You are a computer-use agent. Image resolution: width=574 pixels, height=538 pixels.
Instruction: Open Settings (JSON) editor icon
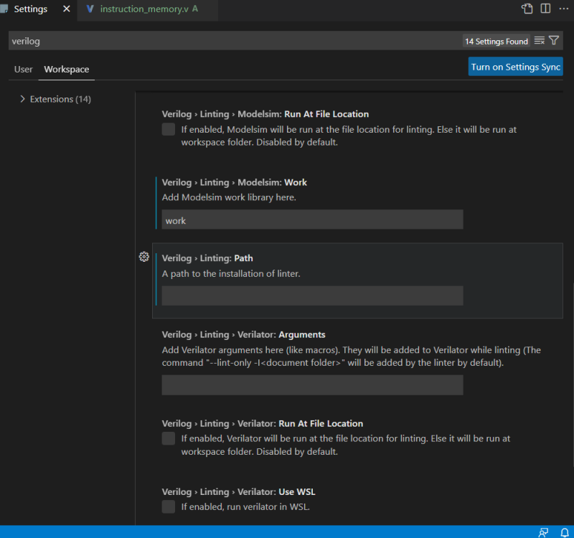[x=527, y=8]
